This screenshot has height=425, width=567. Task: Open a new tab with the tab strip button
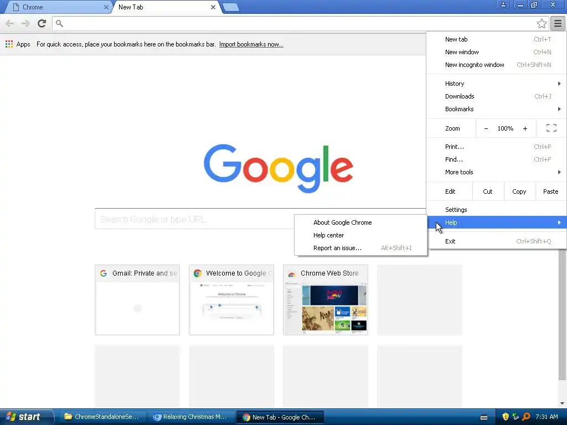click(231, 7)
